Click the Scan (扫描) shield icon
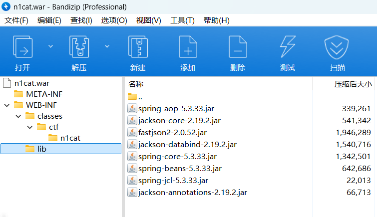This screenshot has height=217, width=377. [338, 48]
